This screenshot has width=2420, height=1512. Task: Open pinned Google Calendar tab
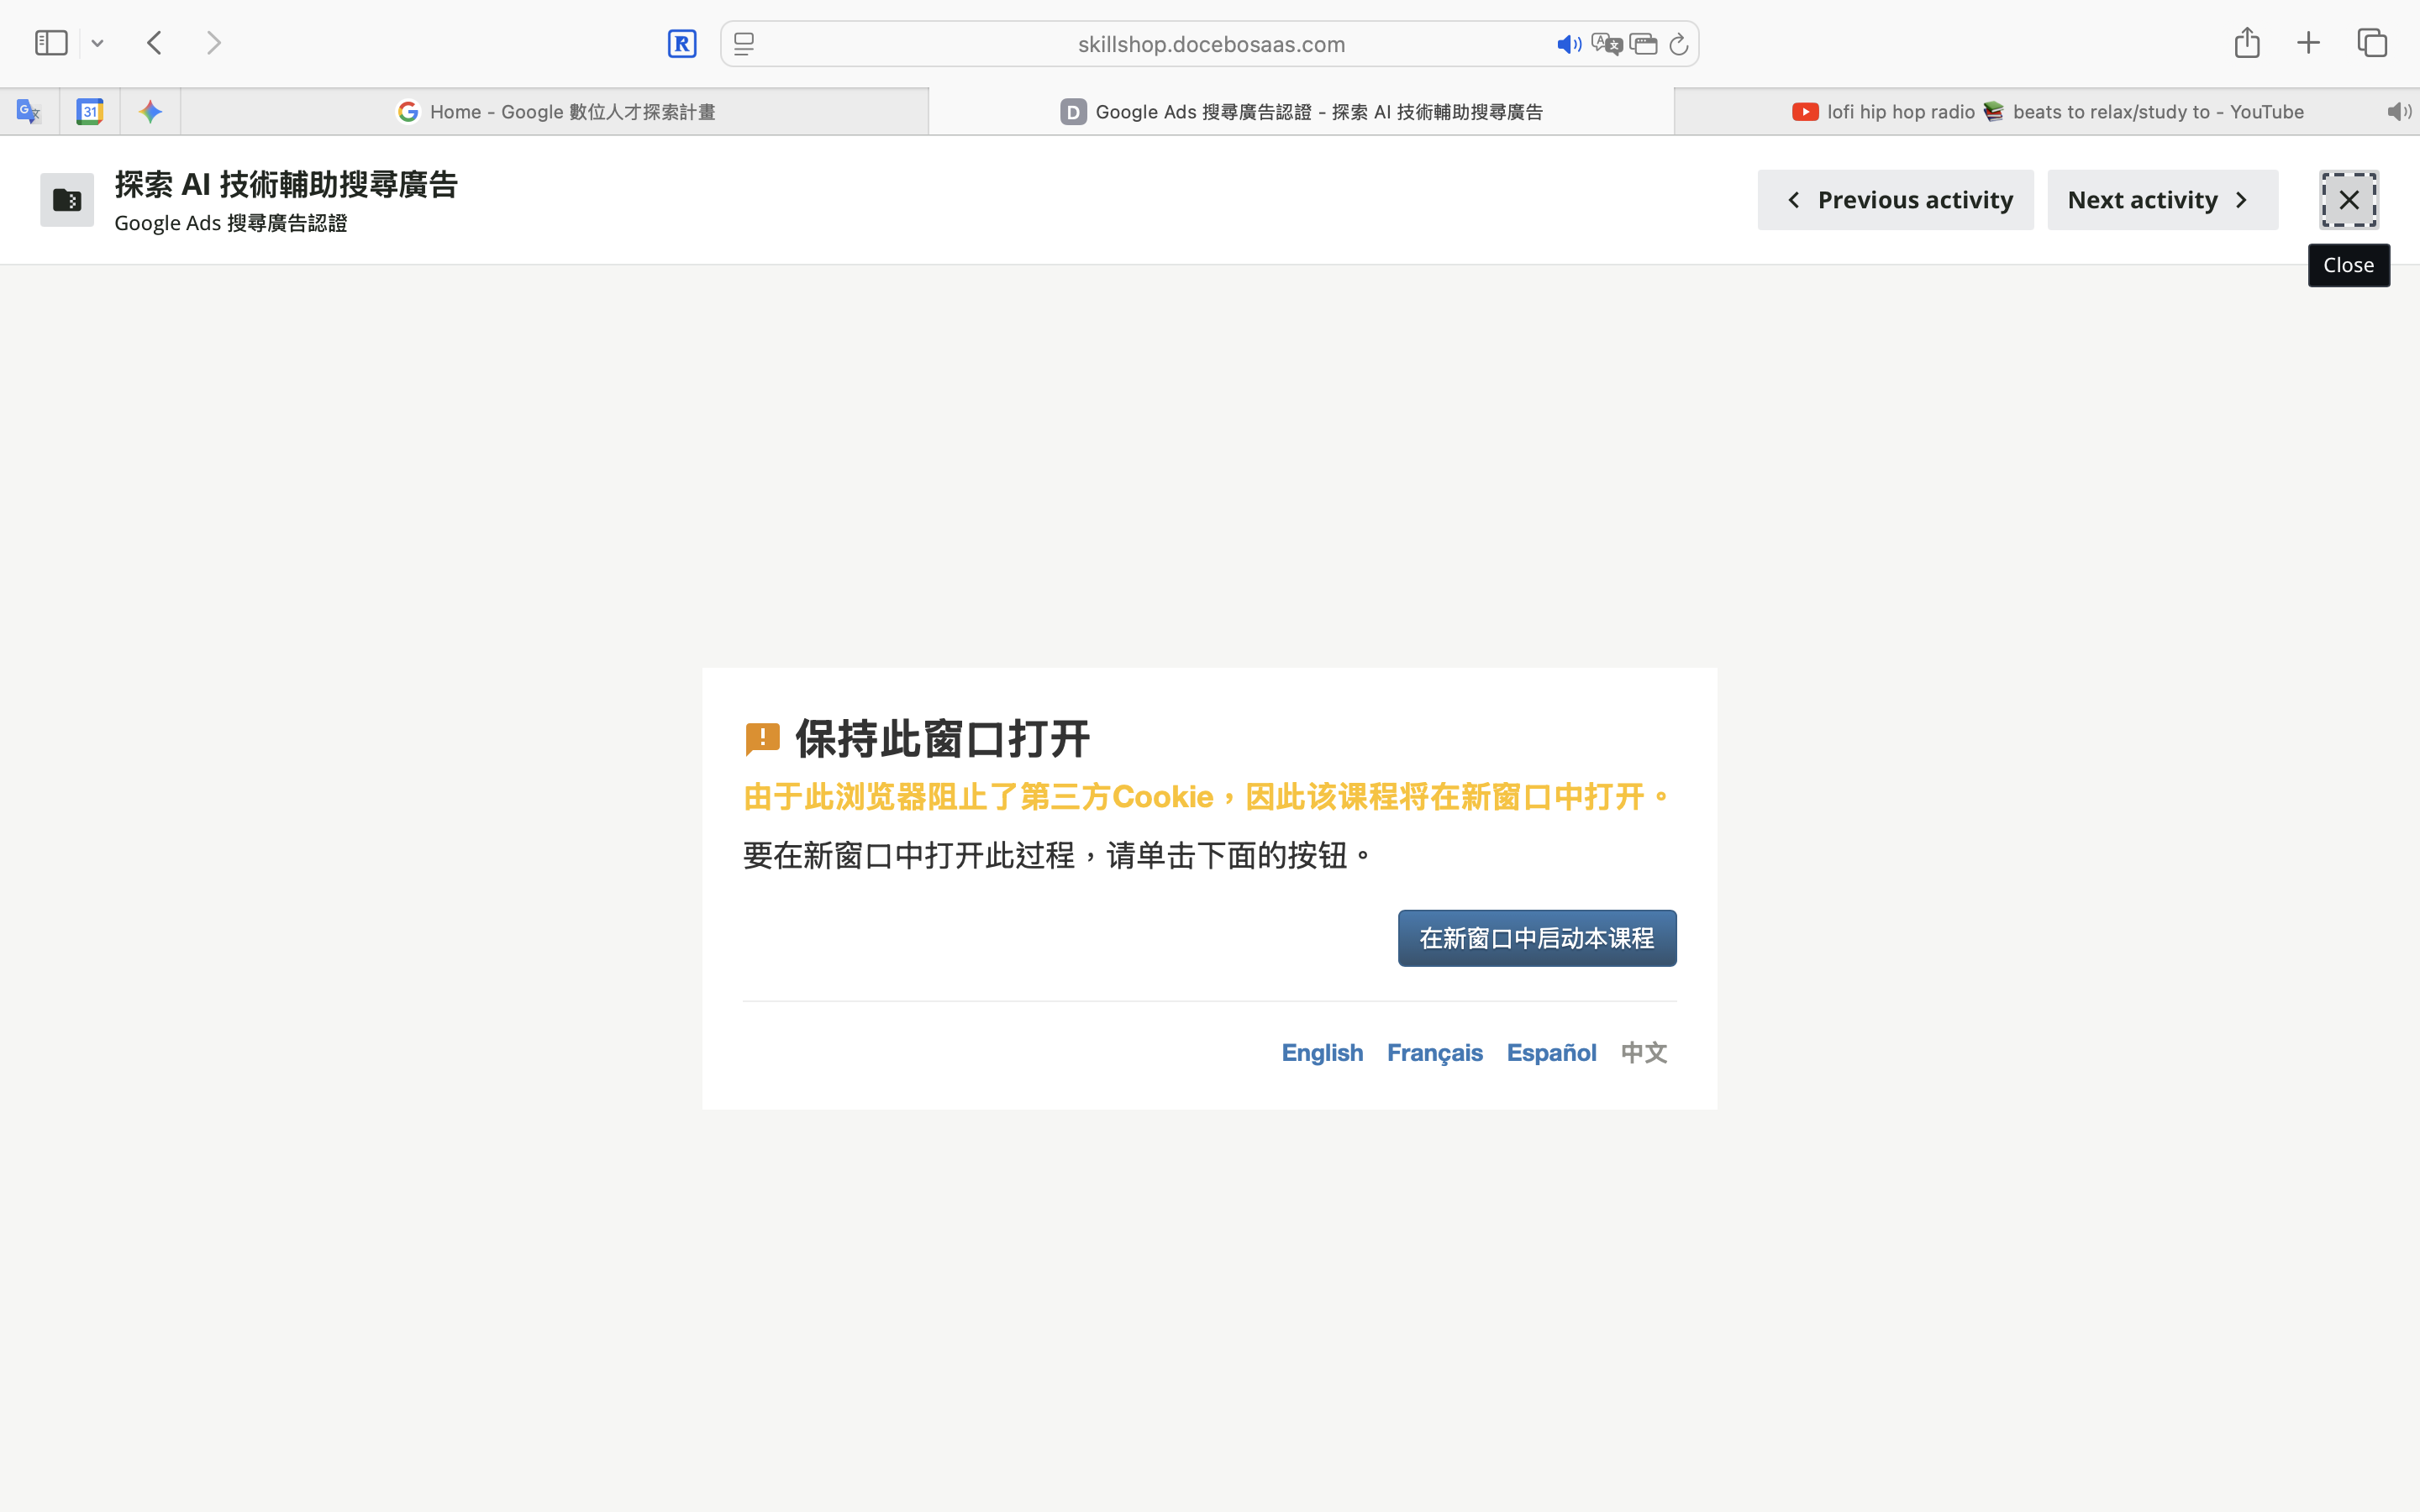pyautogui.click(x=90, y=112)
